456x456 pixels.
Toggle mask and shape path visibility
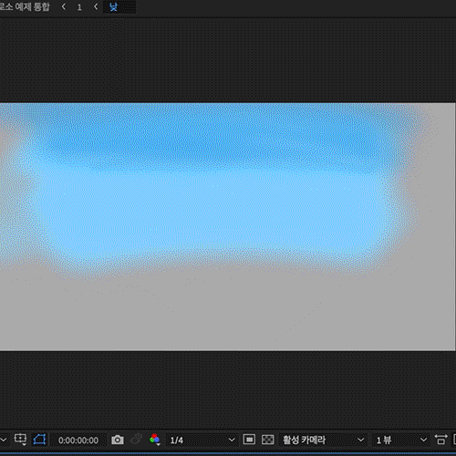point(39,440)
